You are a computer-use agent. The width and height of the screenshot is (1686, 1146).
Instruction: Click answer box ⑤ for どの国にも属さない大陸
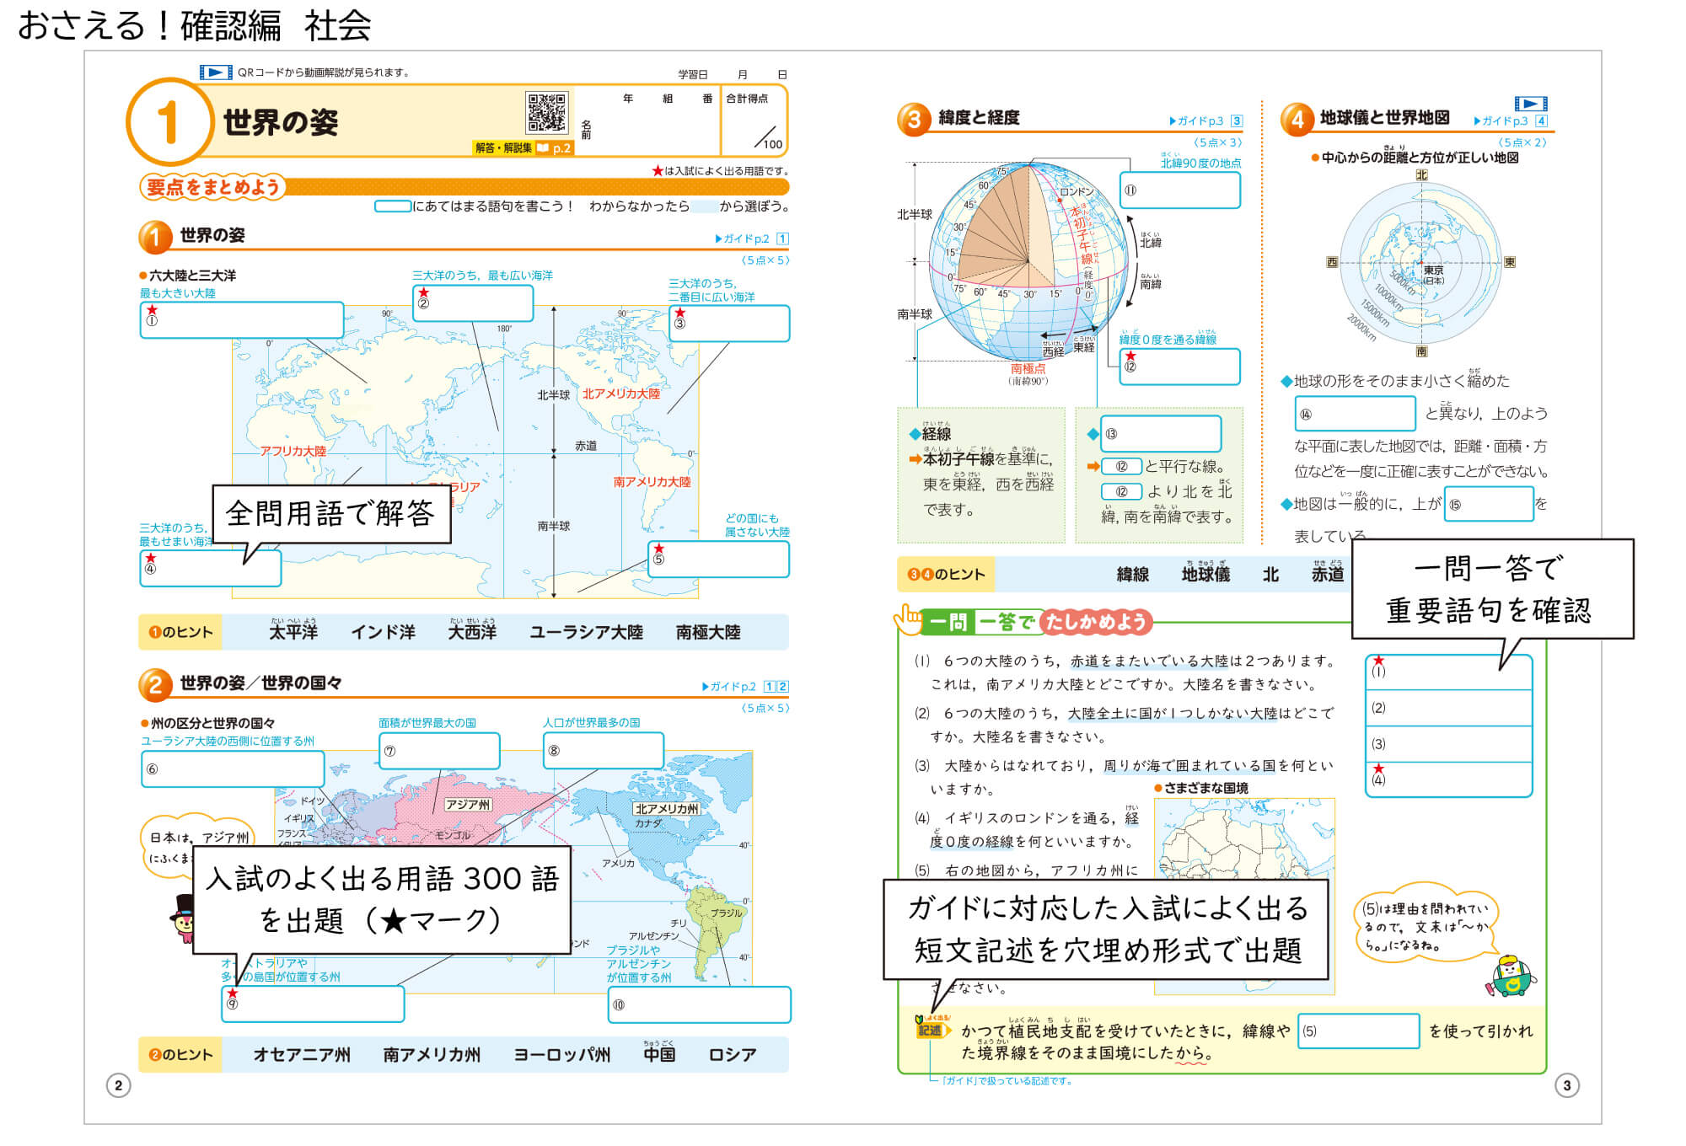click(x=718, y=560)
